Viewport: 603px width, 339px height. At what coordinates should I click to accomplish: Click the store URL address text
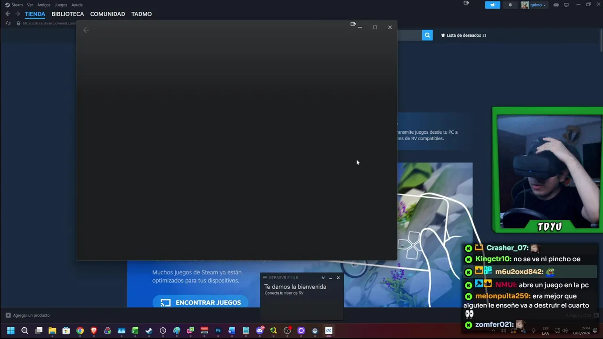click(x=49, y=23)
